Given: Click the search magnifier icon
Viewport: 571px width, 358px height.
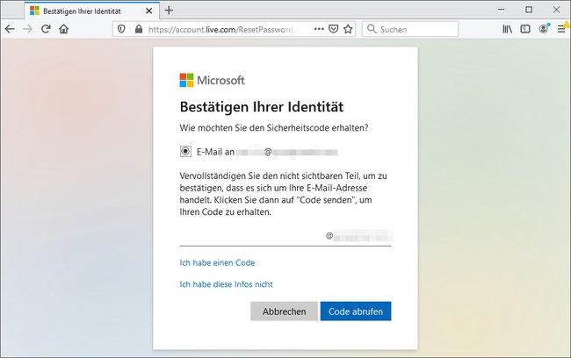Looking at the screenshot, I should click(x=371, y=29).
